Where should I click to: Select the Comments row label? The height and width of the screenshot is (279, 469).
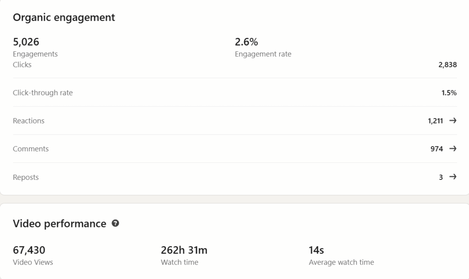click(31, 149)
